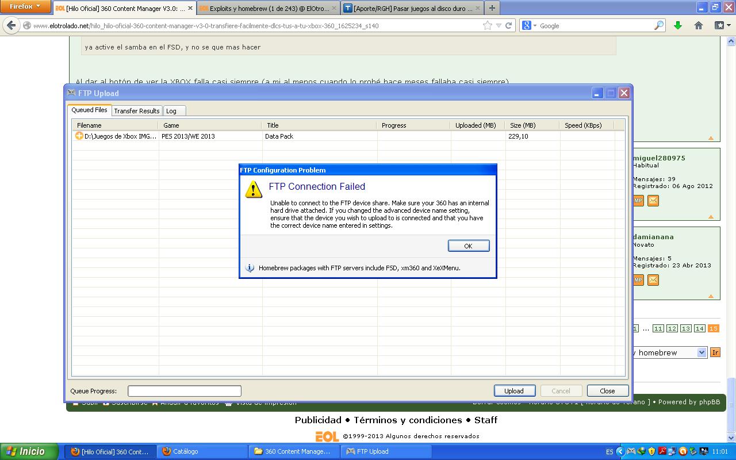Click the gamepad icon in system tray
736x460 pixels.
tap(631, 451)
